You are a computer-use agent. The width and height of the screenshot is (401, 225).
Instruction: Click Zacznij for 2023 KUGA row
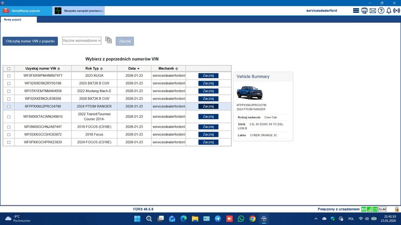(208, 76)
